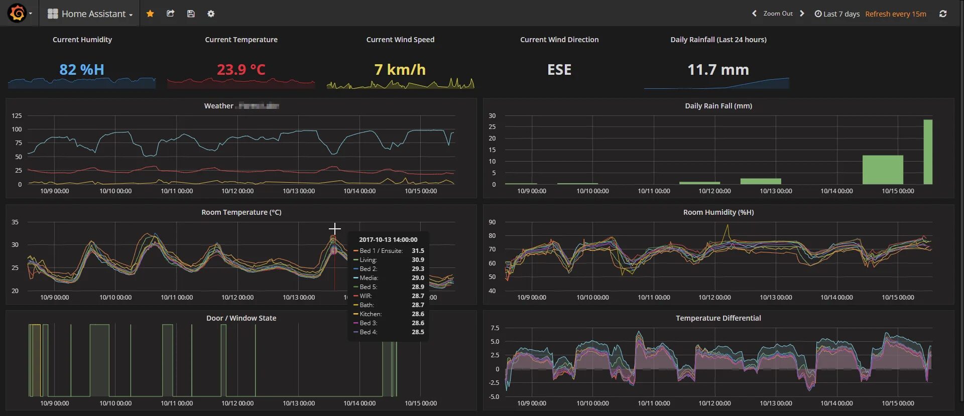Open Daily Rain Fall (mm) panel title
Screen dimensions: 964x416
(x=718, y=106)
